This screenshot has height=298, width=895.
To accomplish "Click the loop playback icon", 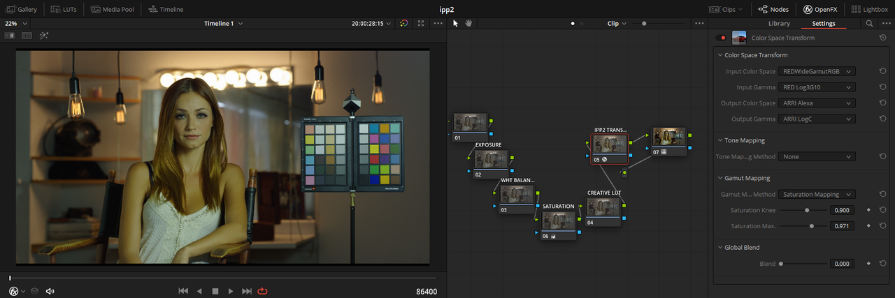I will click(264, 291).
